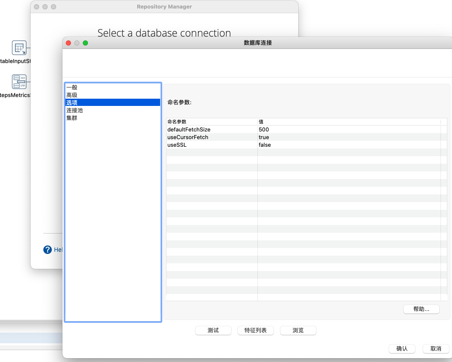Confirm with the 确认 button
Screen dimensions: 452x362
(x=402, y=349)
